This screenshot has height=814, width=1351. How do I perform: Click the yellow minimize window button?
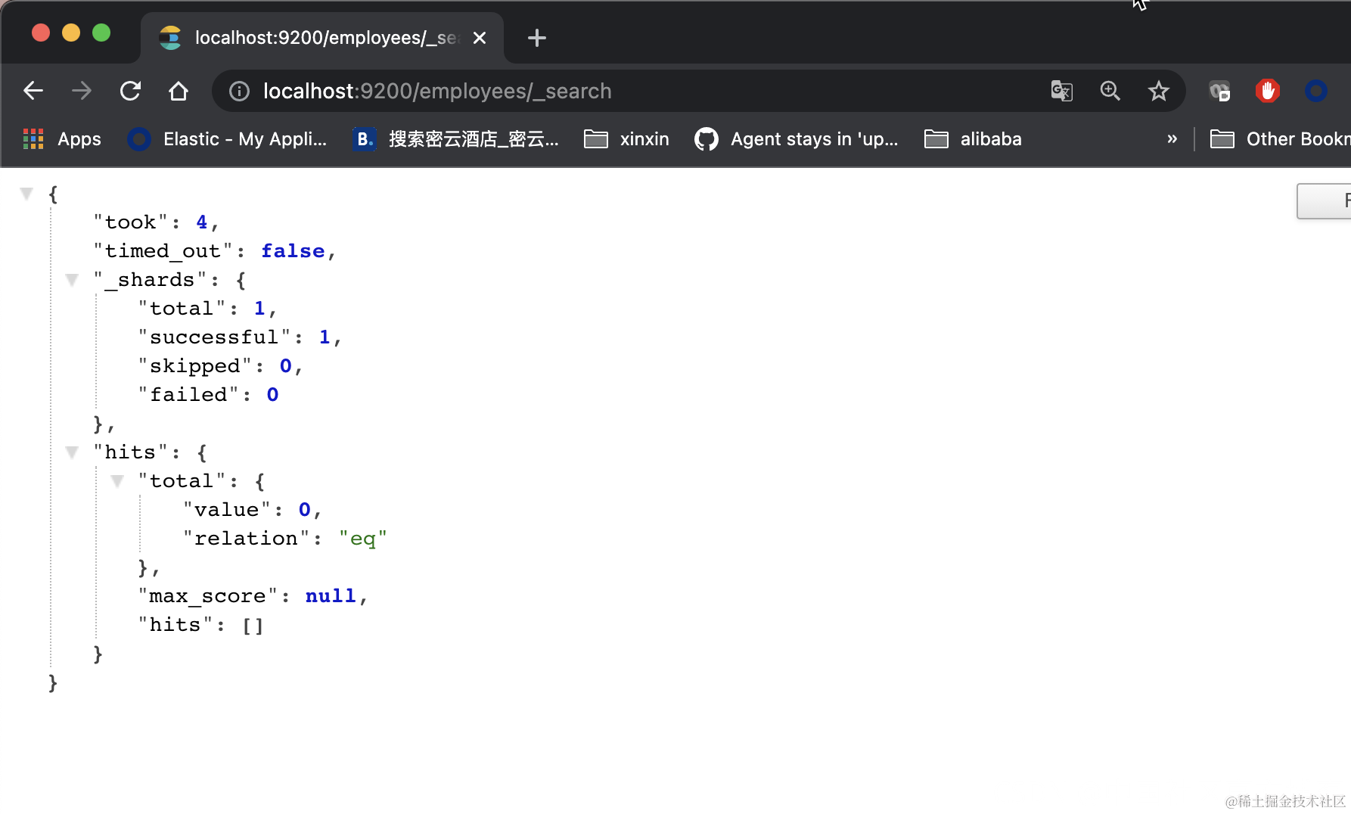point(71,33)
